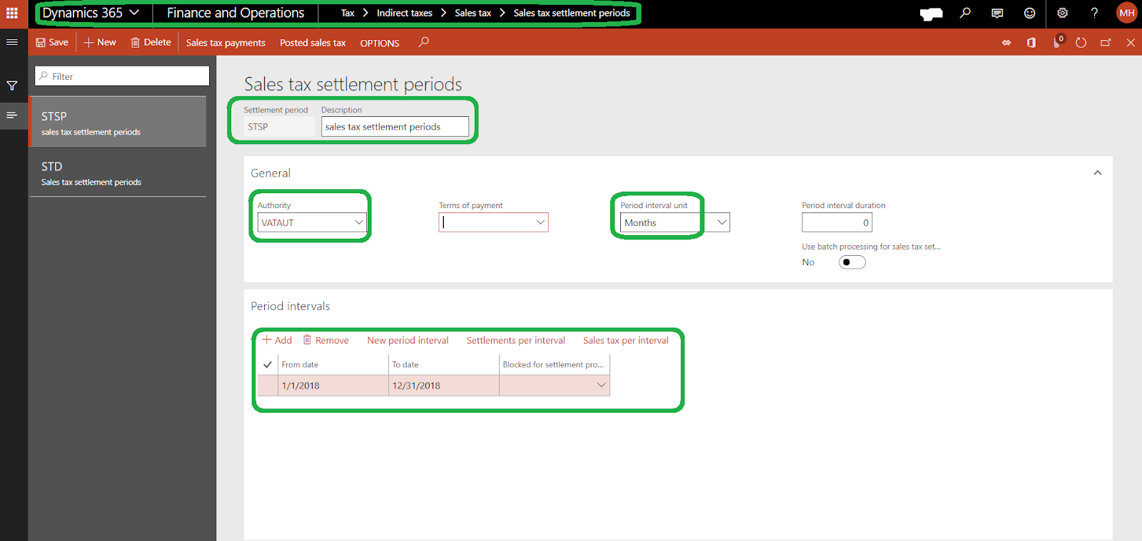The width and height of the screenshot is (1142, 541).
Task: Select the STSP record in list
Action: click(x=118, y=122)
